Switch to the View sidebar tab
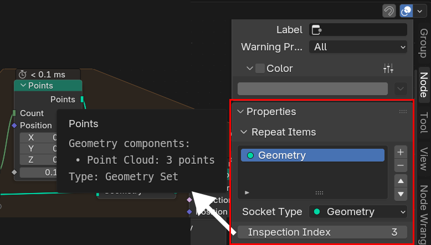Viewport: 431px width, 245px height. point(424,159)
